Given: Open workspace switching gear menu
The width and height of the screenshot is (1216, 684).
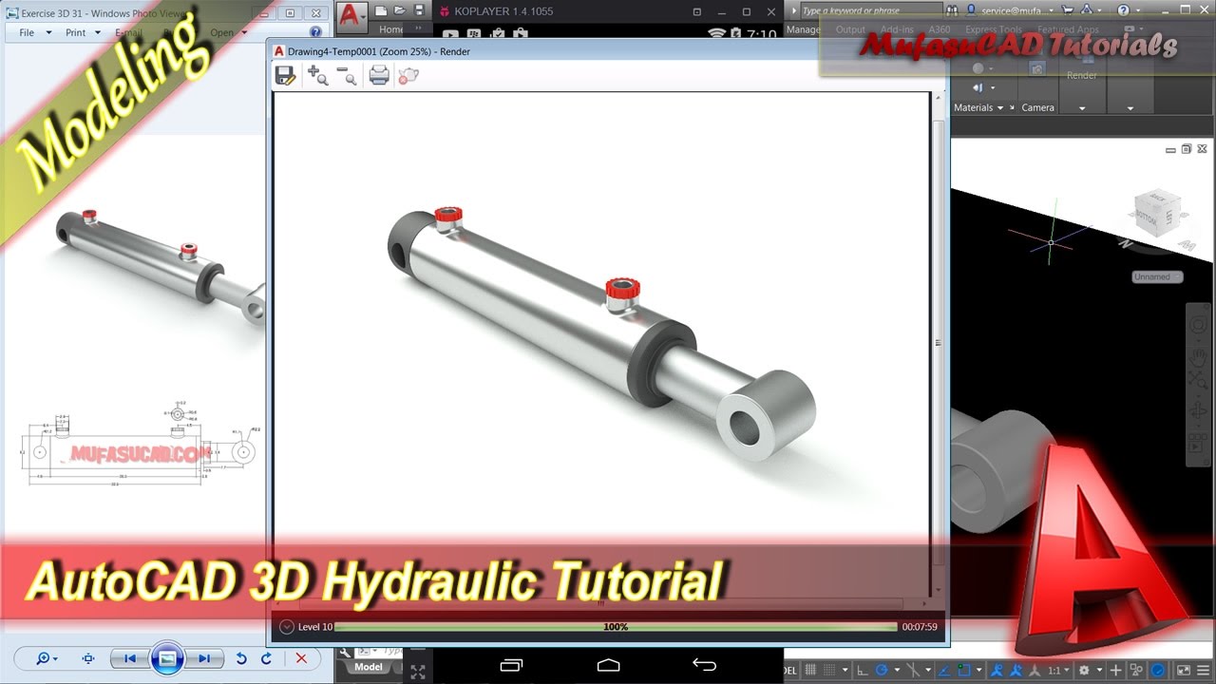Looking at the screenshot, I should 1088,670.
